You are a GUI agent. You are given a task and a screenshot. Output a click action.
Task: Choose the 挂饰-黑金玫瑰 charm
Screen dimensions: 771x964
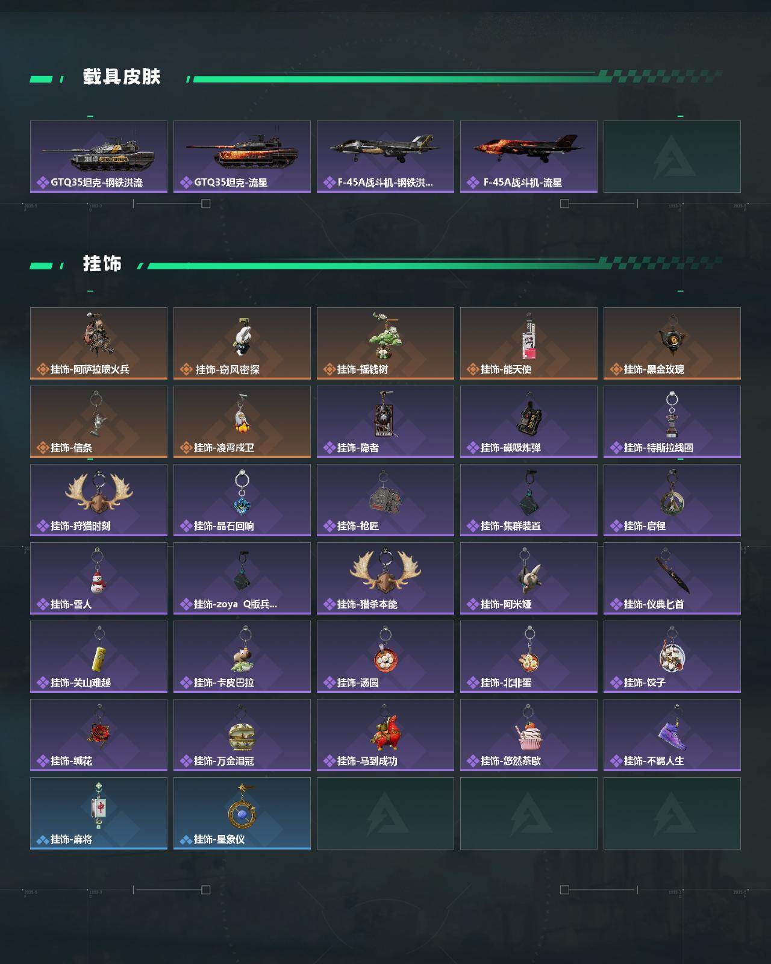[672, 343]
